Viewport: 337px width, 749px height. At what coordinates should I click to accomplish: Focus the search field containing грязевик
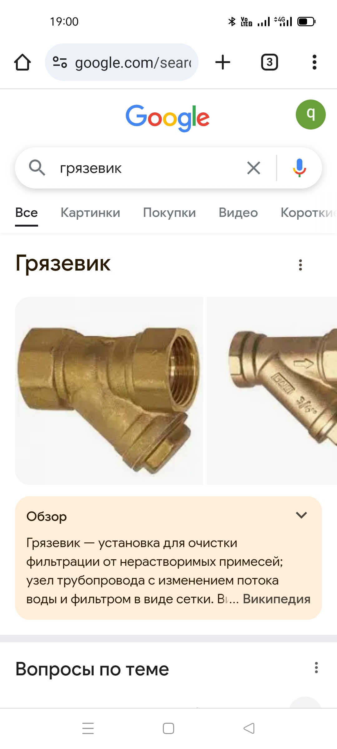[x=147, y=168]
